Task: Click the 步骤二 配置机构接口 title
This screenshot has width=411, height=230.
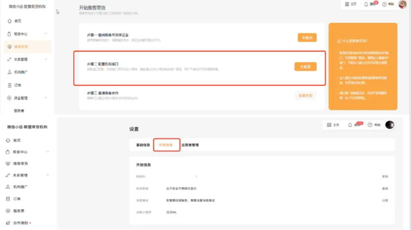Action: point(103,64)
